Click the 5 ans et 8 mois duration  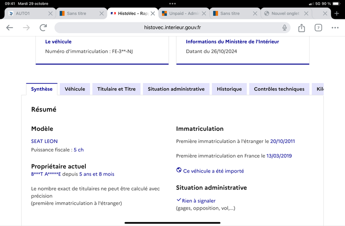(x=97, y=174)
